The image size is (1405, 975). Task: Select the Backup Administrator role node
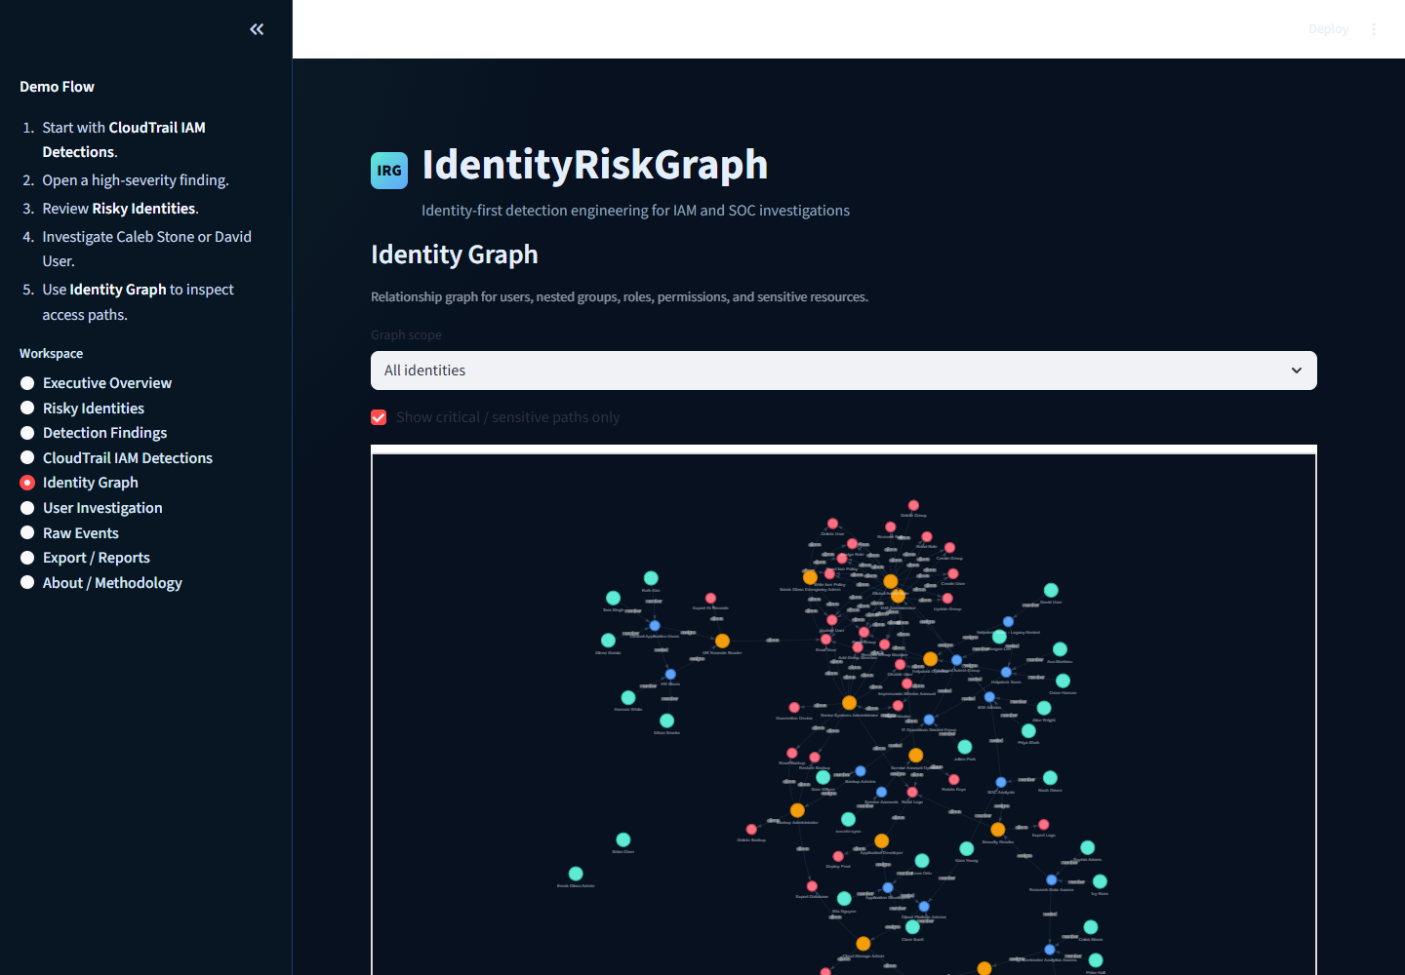[x=797, y=810]
